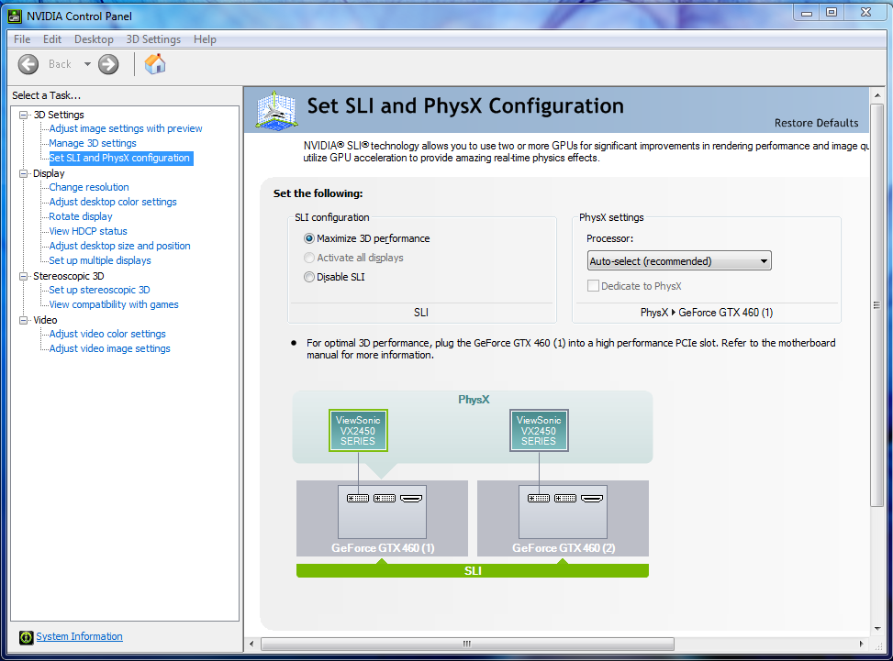
Task: Select Maximize 3D performance radio button
Action: (x=309, y=238)
